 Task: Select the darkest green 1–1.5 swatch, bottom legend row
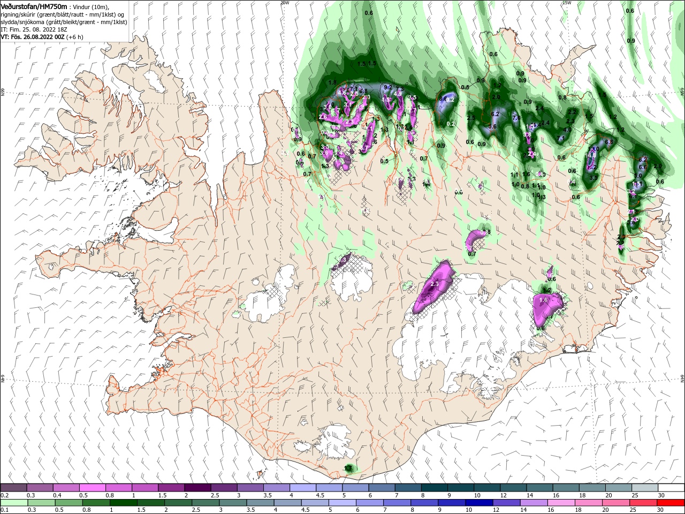123,503
